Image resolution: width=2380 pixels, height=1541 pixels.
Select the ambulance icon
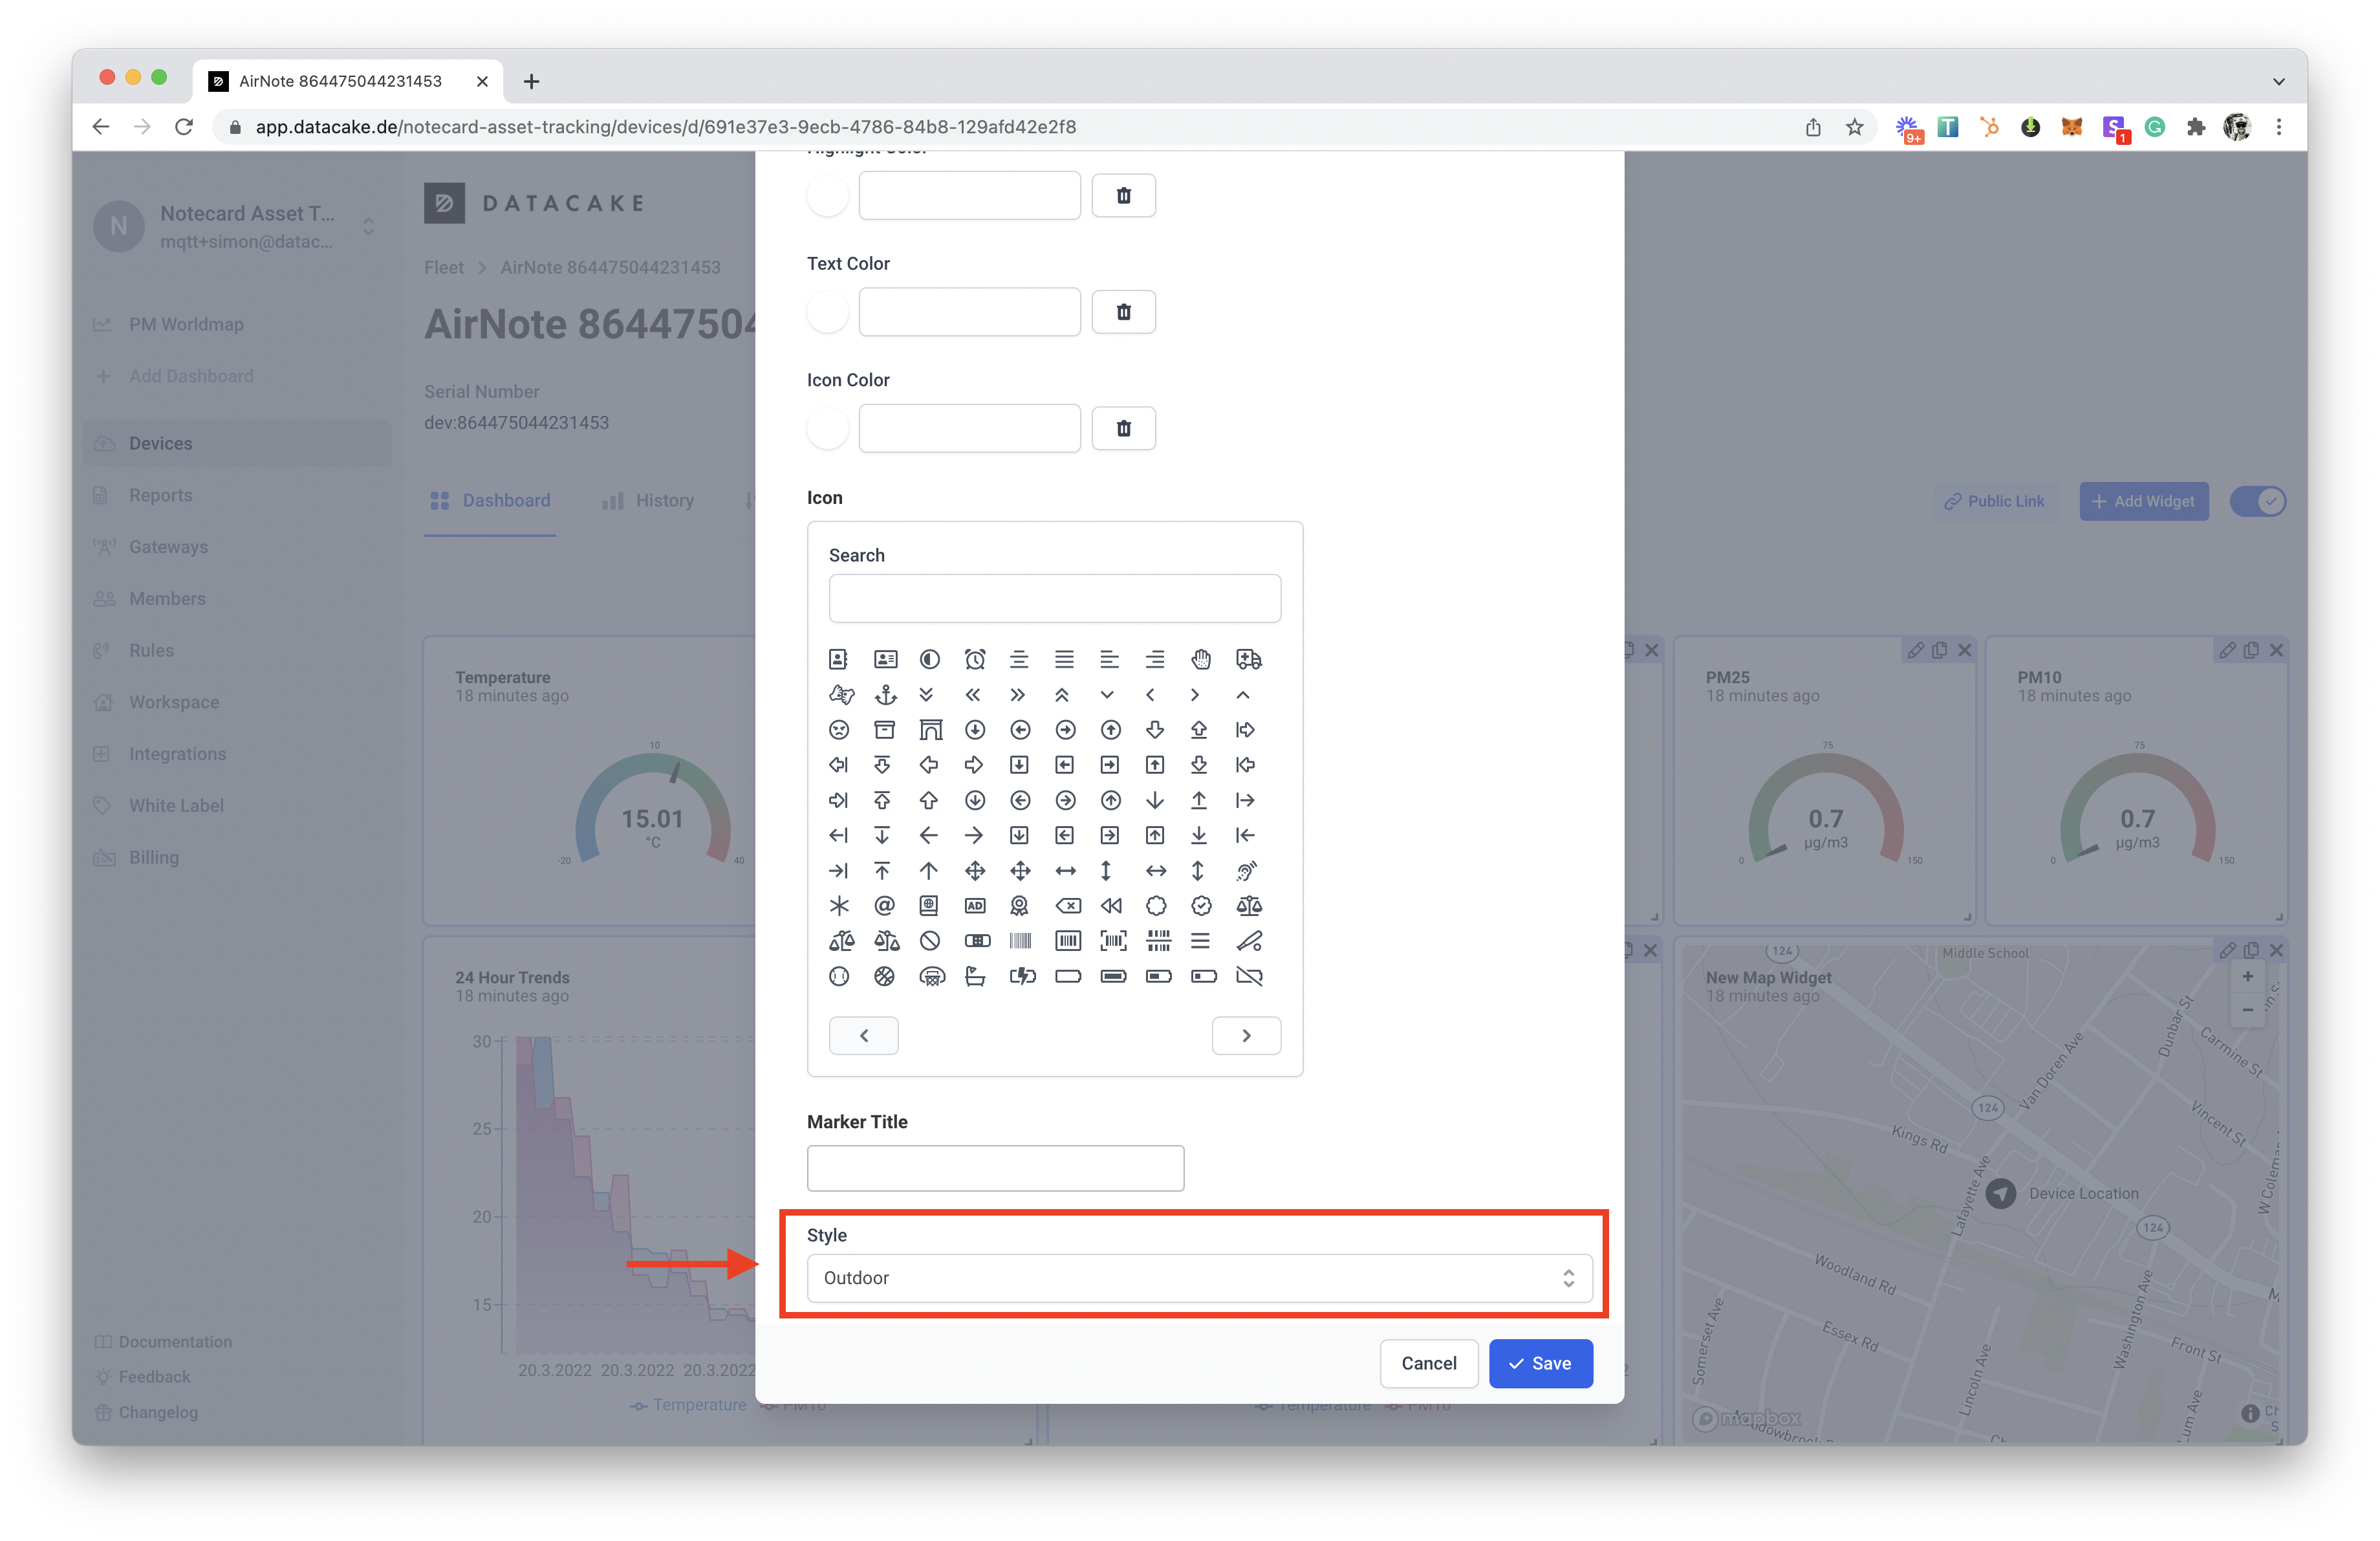click(x=1248, y=659)
